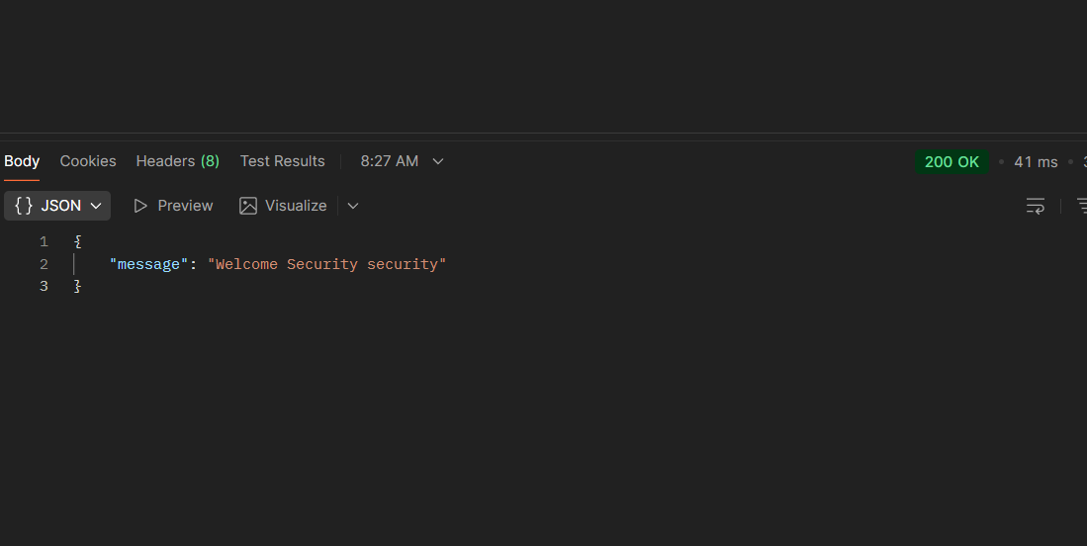Select the Headers (8) tab
The image size is (1087, 546).
[x=177, y=161]
